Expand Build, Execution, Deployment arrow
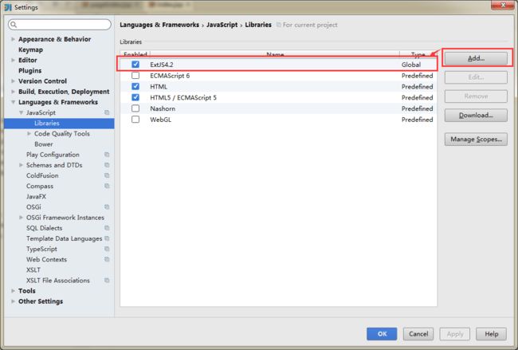Screen dimensions: 518x350 click(14, 92)
